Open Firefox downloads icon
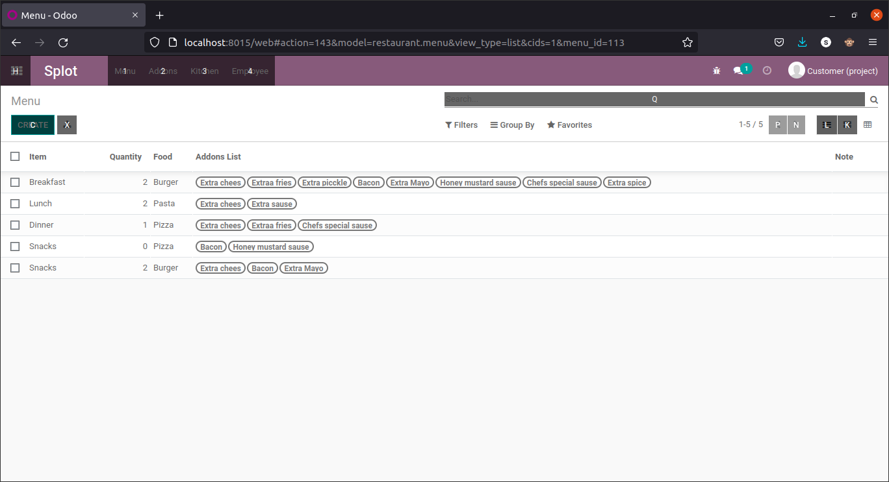The height and width of the screenshot is (482, 889). pyautogui.click(x=802, y=42)
